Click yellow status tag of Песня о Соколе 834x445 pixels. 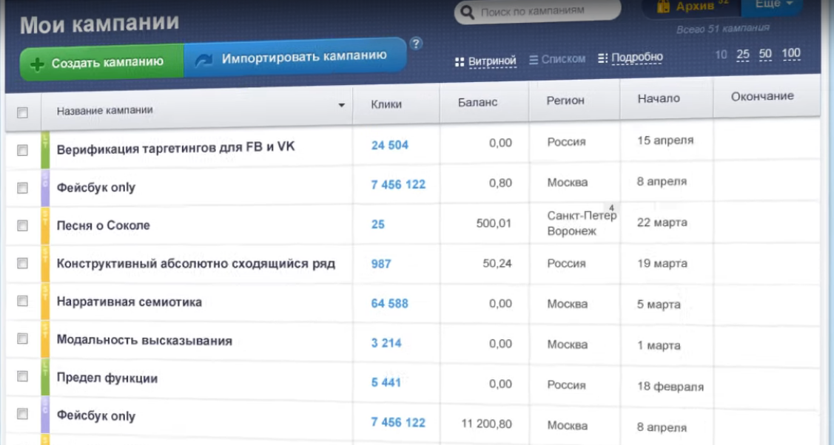click(x=45, y=225)
